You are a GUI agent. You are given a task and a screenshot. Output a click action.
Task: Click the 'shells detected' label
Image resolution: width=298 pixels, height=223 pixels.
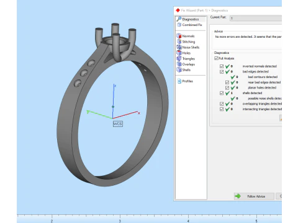pos(252,93)
